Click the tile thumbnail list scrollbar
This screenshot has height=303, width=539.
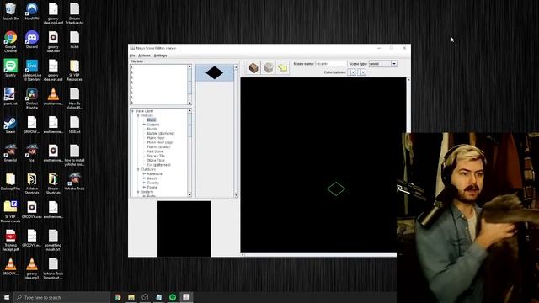(236, 131)
